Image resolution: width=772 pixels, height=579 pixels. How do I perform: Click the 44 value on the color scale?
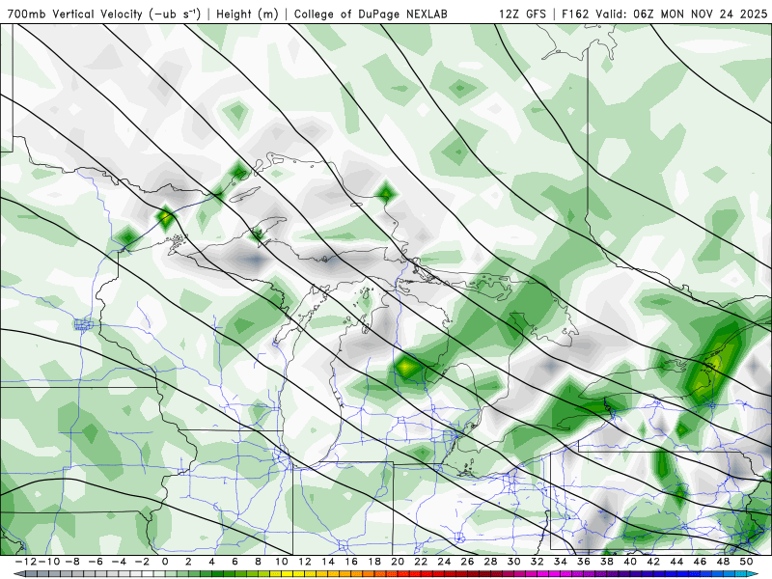[677, 562]
